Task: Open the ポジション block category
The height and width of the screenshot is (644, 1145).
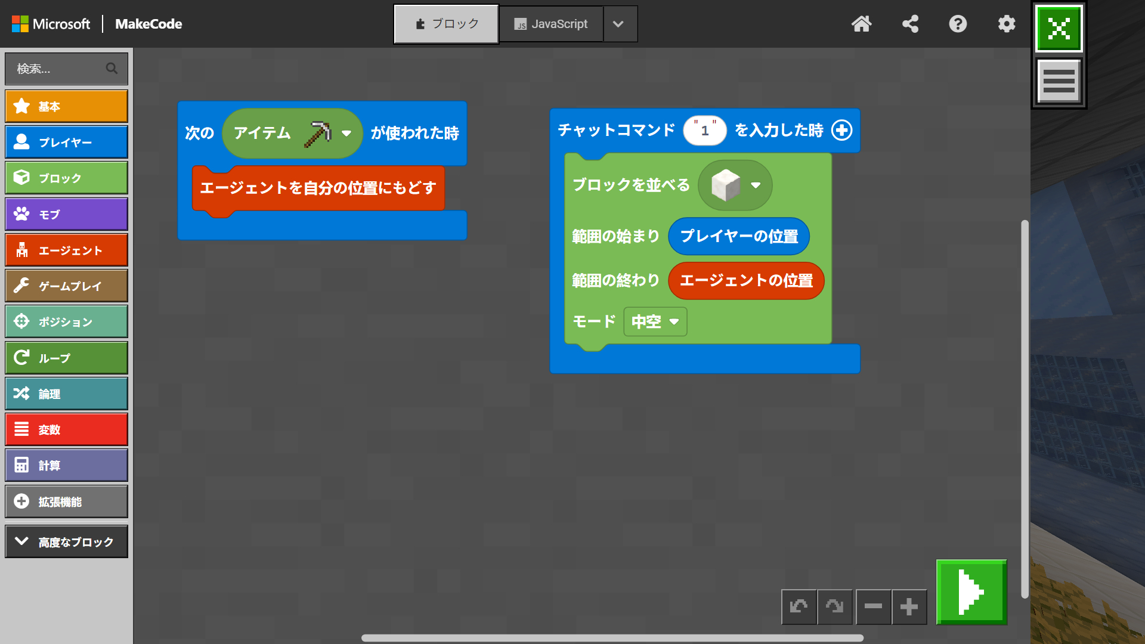Action: 66,321
